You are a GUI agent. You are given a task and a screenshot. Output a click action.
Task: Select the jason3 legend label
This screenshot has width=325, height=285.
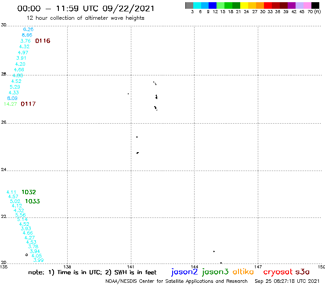[215, 272]
